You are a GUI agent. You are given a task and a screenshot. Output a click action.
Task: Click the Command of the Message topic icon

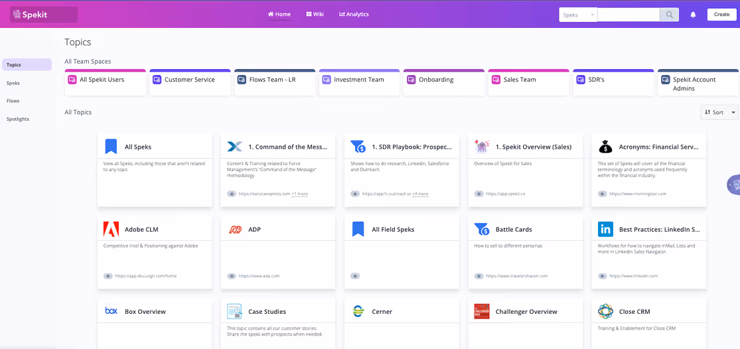click(x=234, y=147)
